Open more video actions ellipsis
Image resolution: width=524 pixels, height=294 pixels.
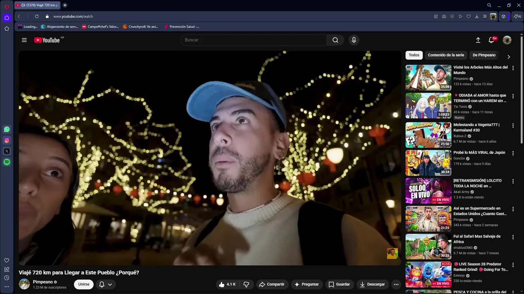tap(396, 284)
